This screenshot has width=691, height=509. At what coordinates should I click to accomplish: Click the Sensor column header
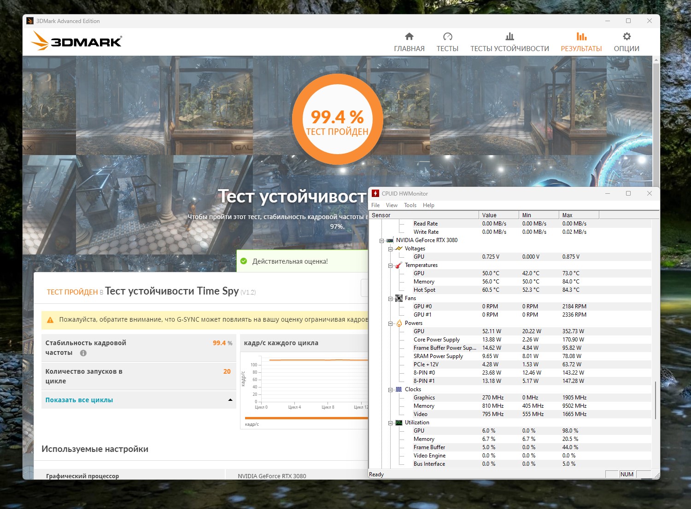click(x=424, y=215)
